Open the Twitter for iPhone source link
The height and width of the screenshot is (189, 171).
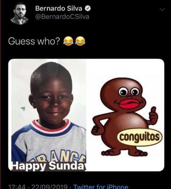(101, 186)
